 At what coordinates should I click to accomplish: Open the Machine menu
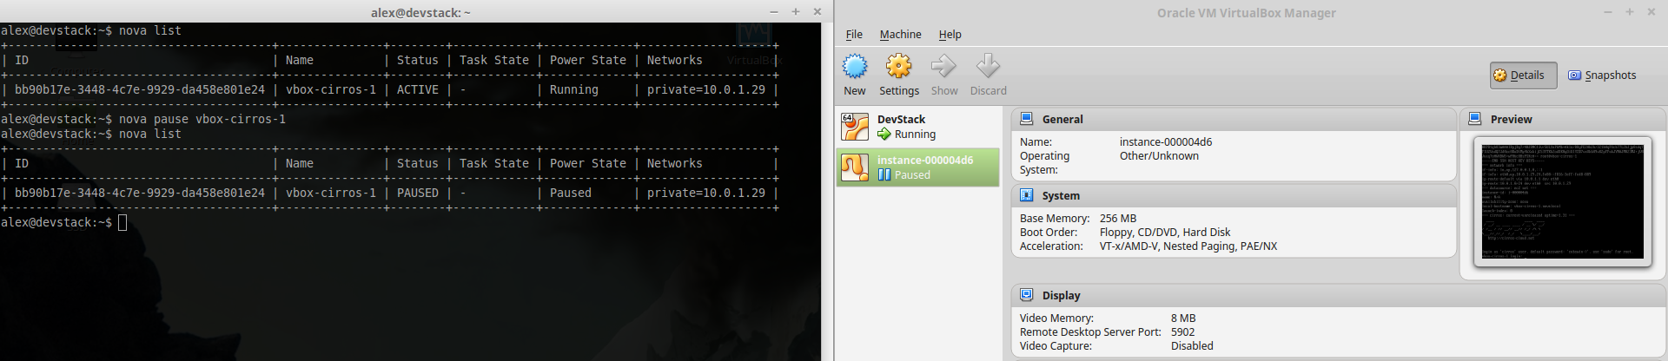coord(900,35)
